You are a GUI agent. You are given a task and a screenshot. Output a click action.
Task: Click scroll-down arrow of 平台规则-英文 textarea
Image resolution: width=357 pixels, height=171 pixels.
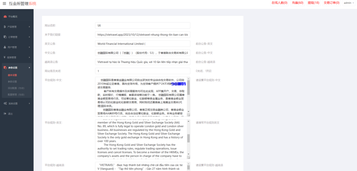pyautogui.click(x=188, y=154)
